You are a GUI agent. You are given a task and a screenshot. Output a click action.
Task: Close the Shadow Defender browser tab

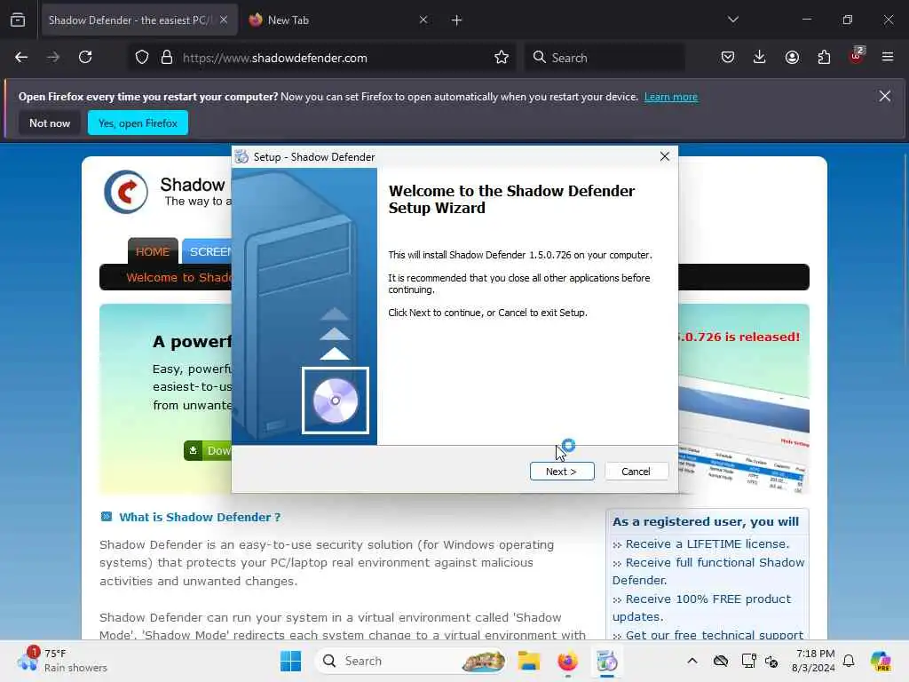224,20
